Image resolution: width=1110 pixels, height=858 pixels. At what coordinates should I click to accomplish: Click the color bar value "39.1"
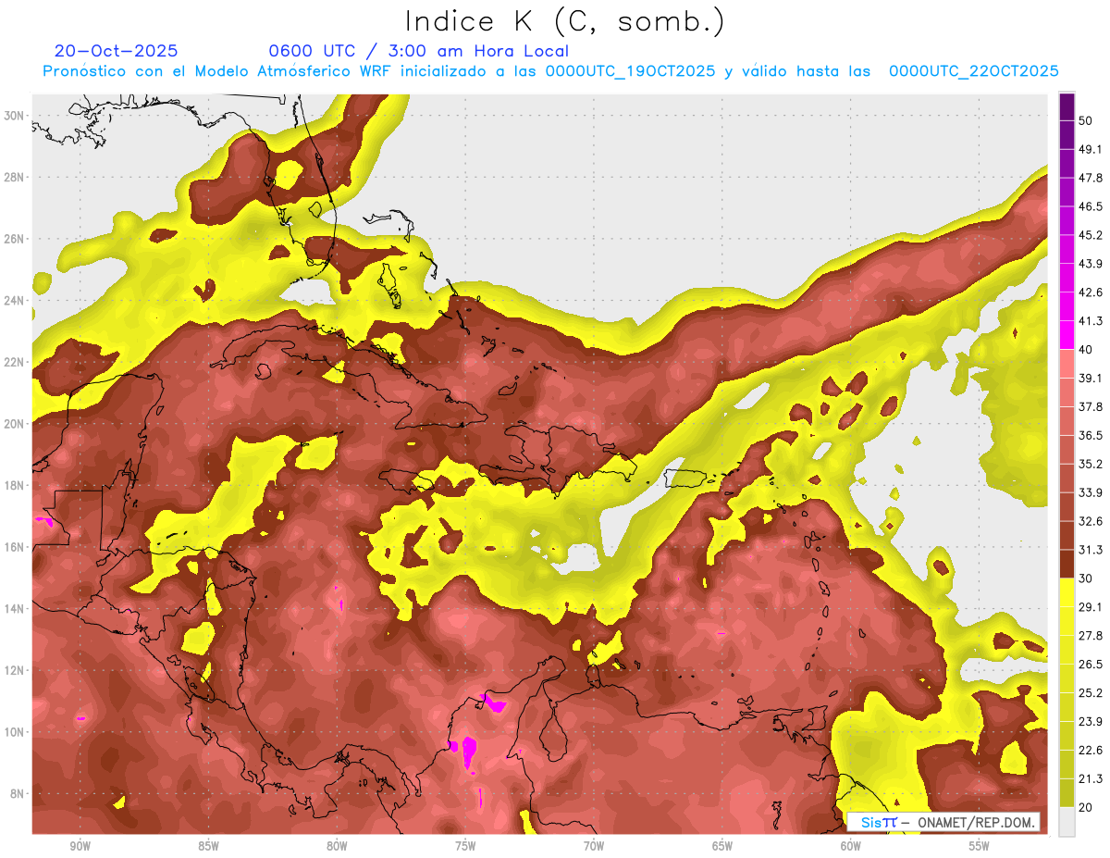coord(1091,378)
